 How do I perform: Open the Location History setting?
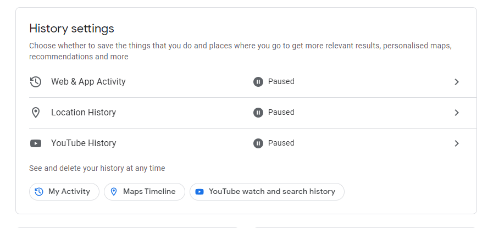click(x=84, y=113)
